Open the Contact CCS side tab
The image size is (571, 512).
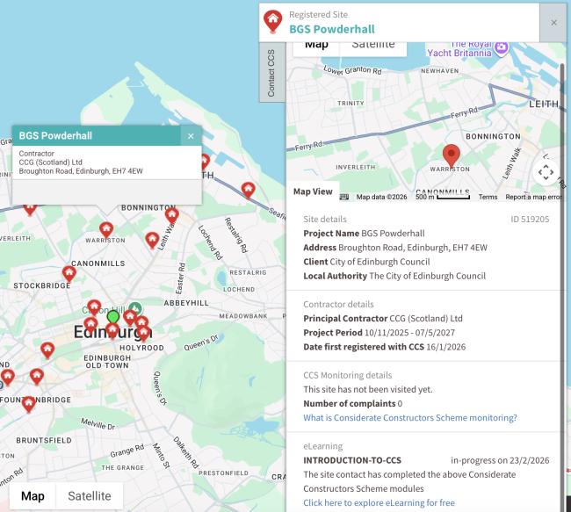click(x=271, y=73)
